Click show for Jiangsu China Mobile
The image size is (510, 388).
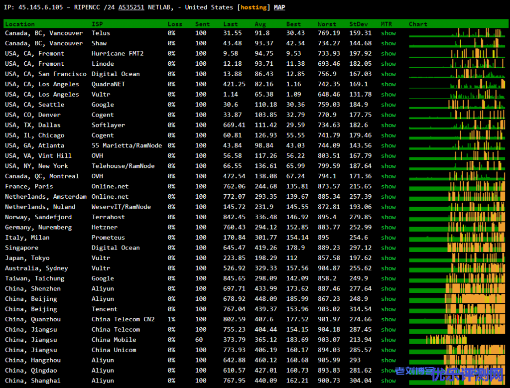(388, 340)
